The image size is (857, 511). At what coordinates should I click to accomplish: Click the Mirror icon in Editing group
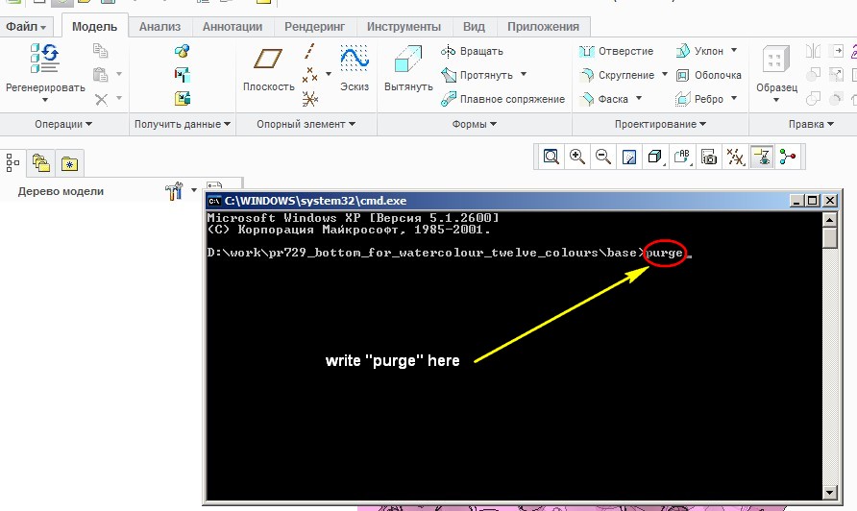coord(813,51)
